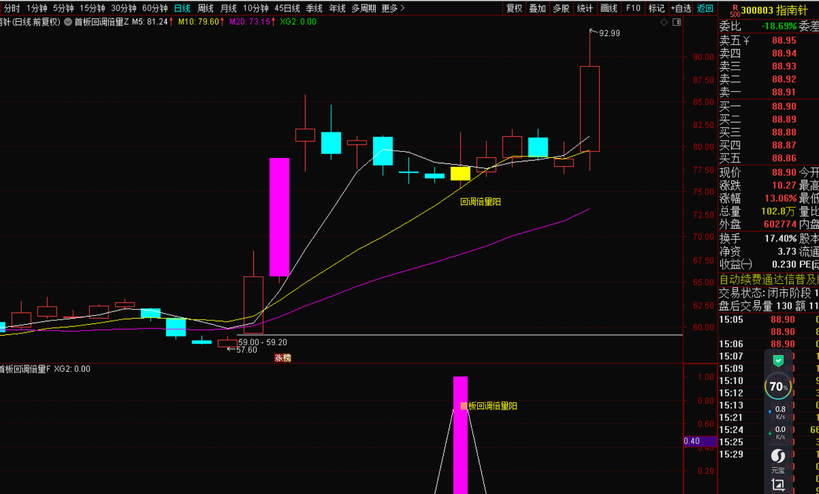The image size is (819, 494).
Task: Add stock via +自选 button
Action: (681, 8)
